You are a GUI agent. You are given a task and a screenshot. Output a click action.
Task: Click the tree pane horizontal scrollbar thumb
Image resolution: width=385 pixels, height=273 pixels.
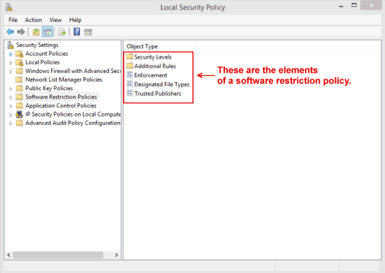pos(58,255)
